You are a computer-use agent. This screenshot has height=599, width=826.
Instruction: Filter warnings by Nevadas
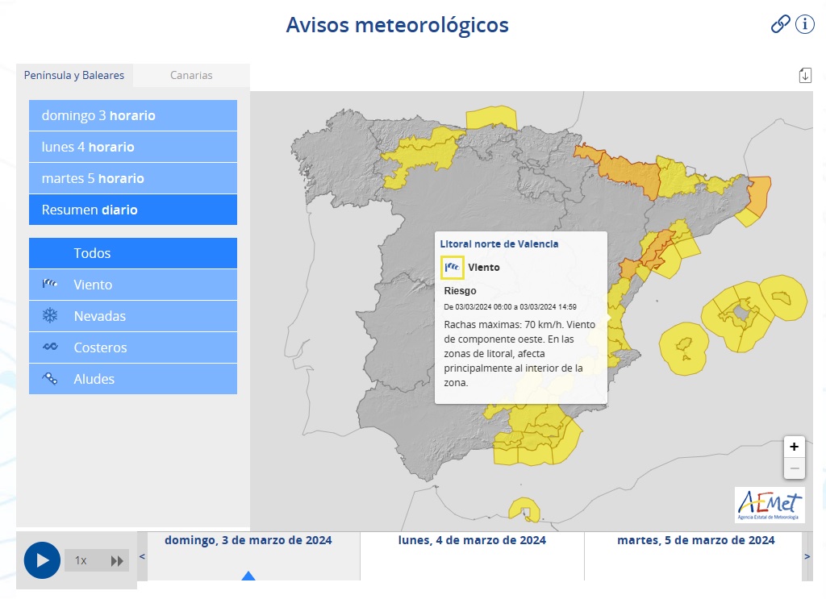tap(133, 316)
